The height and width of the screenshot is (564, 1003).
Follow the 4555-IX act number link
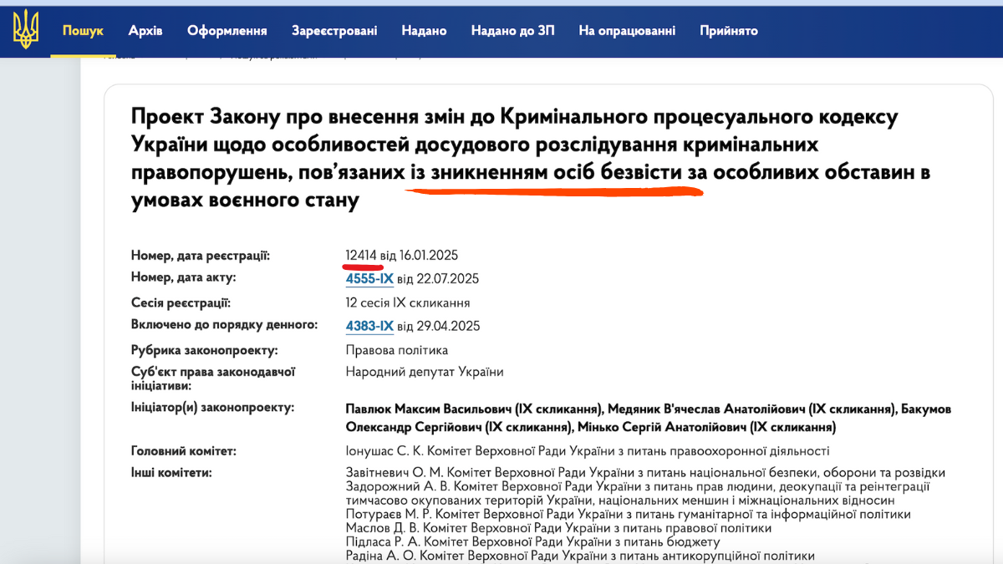coord(369,278)
